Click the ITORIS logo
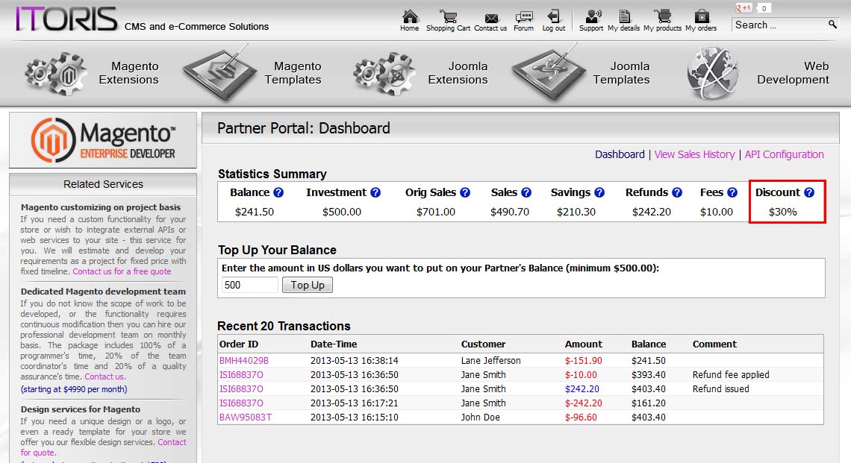The width and height of the screenshot is (851, 463). [x=66, y=19]
